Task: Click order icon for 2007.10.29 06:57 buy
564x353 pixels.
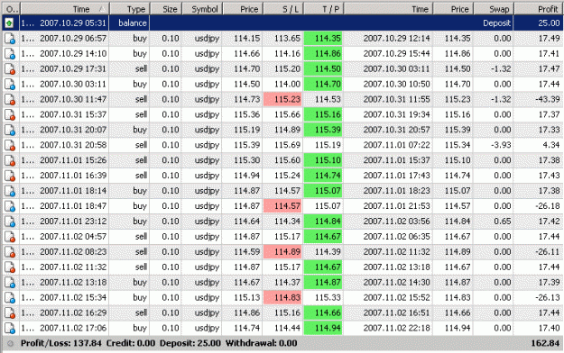Action: pos(10,39)
